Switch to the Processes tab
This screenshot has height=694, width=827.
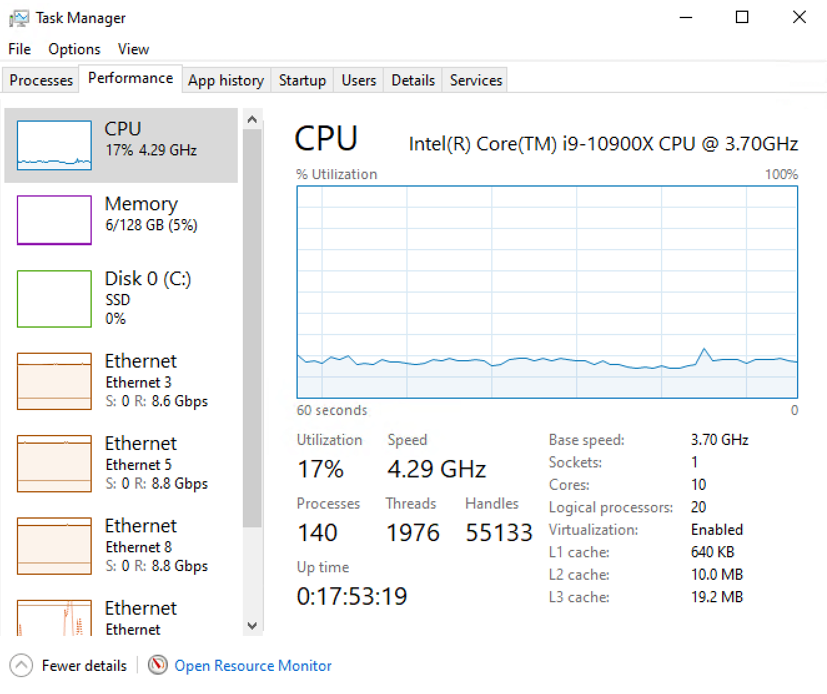pyautogui.click(x=40, y=80)
